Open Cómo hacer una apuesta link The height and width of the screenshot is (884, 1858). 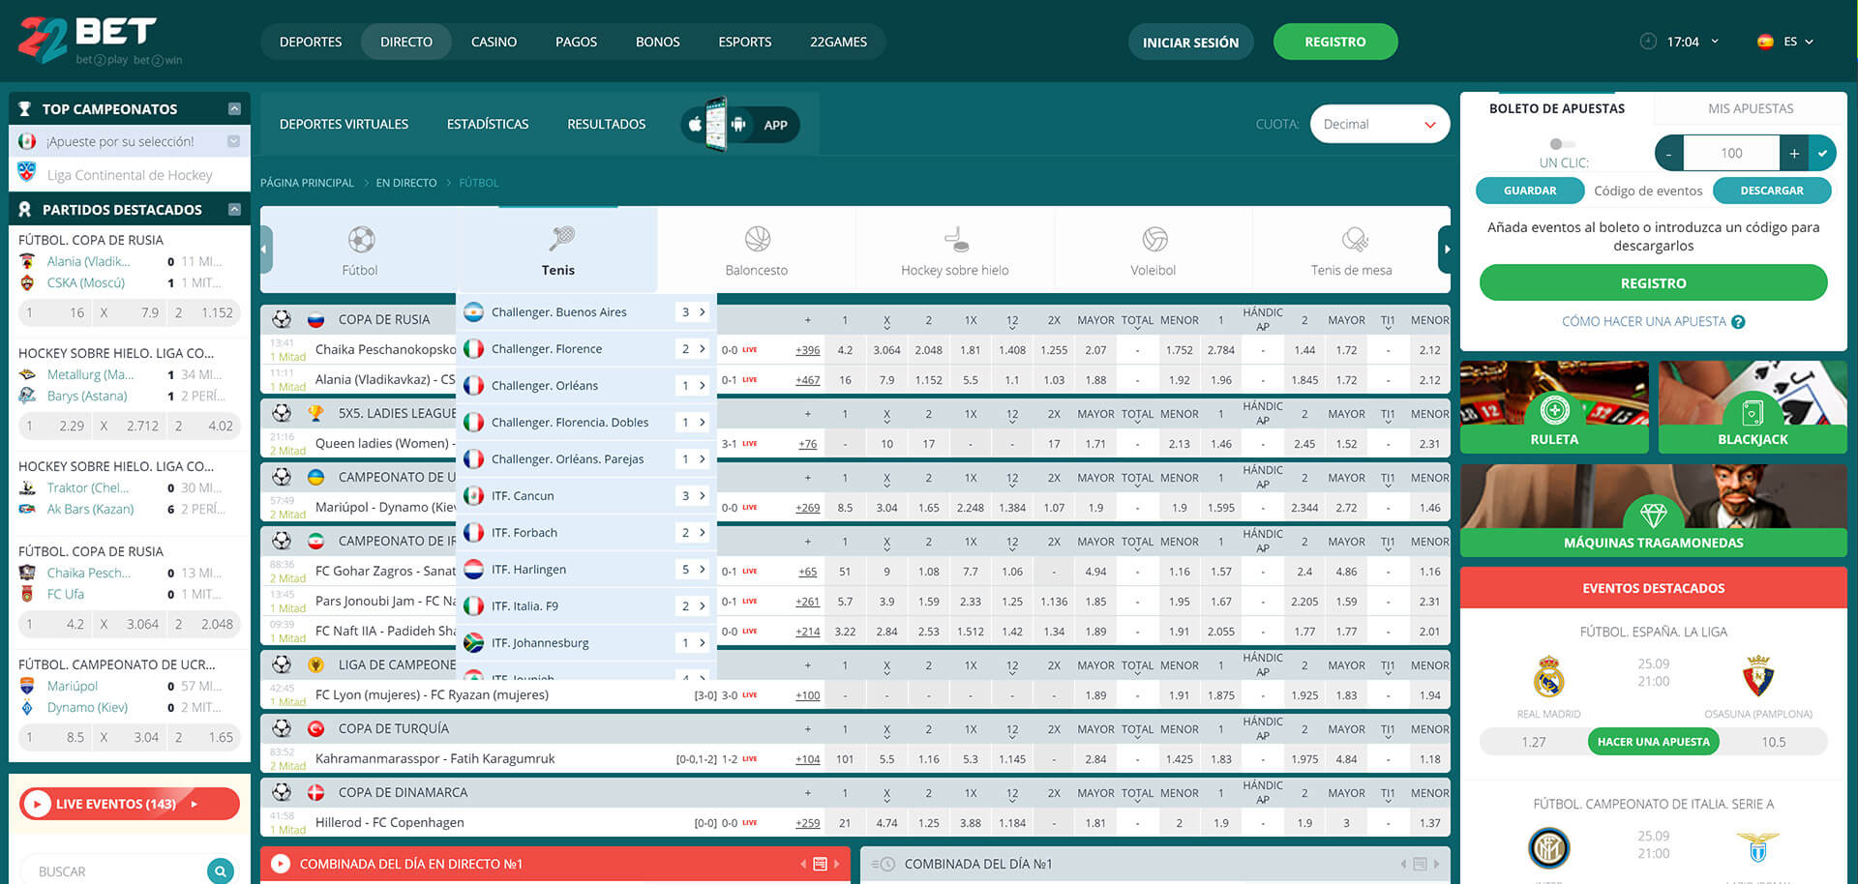click(x=1643, y=322)
